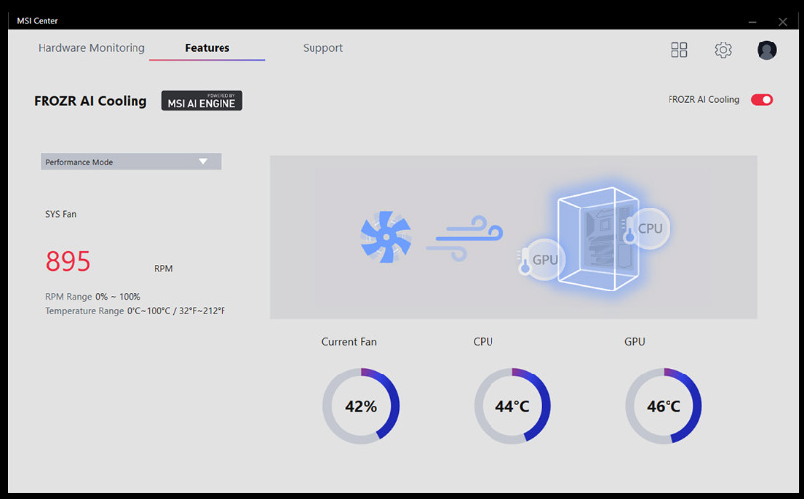The height and width of the screenshot is (499, 804).
Task: Close the MSI Center window
Action: (x=783, y=22)
